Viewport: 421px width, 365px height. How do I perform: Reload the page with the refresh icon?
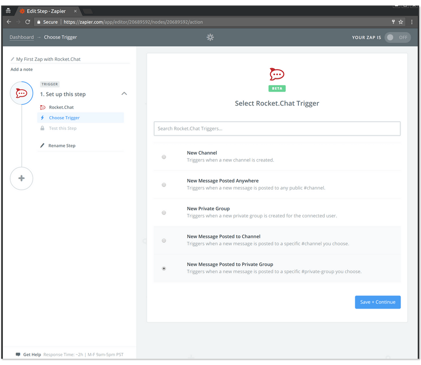click(28, 22)
